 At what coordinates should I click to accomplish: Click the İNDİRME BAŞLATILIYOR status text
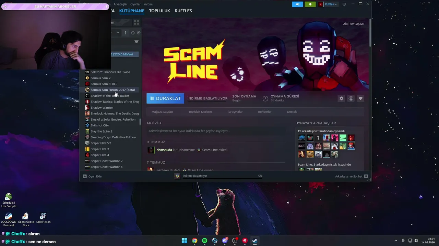tap(207, 98)
